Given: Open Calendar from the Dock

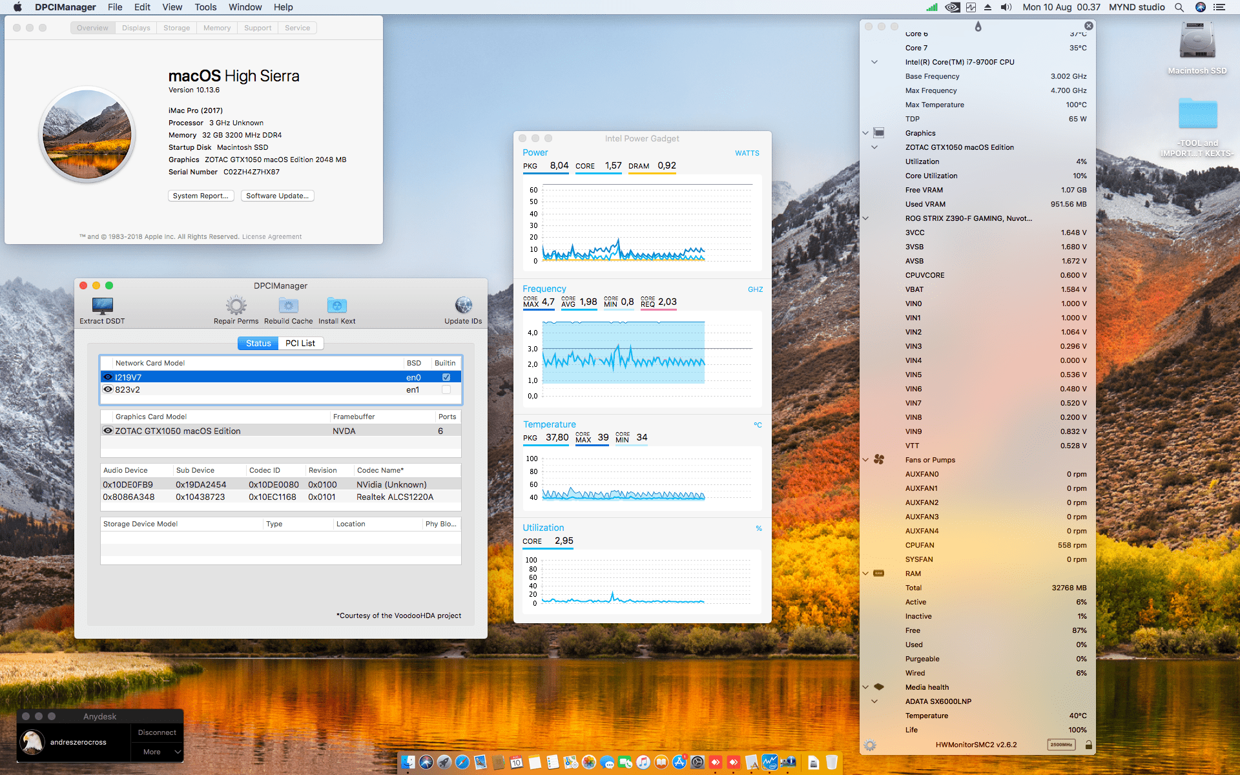Looking at the screenshot, I should [517, 763].
